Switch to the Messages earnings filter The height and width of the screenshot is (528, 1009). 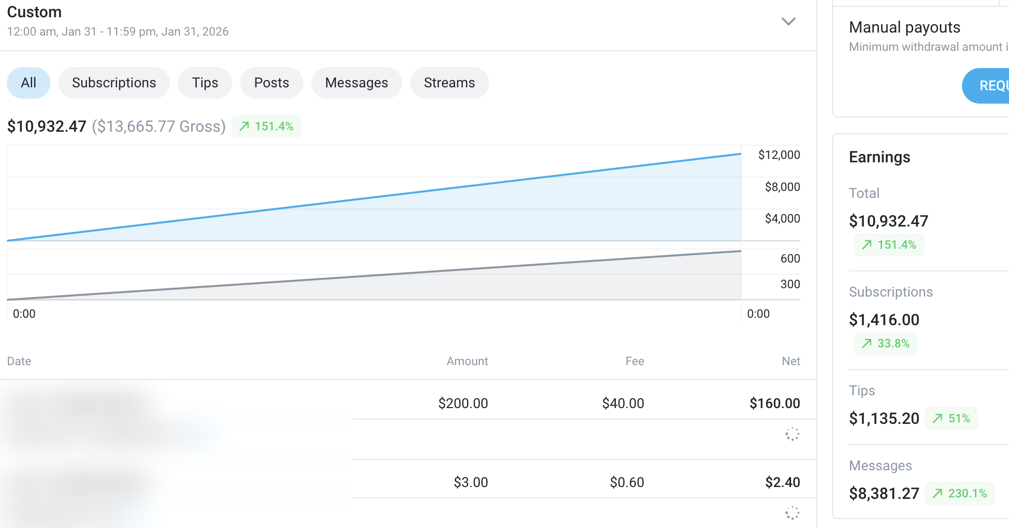coord(356,82)
